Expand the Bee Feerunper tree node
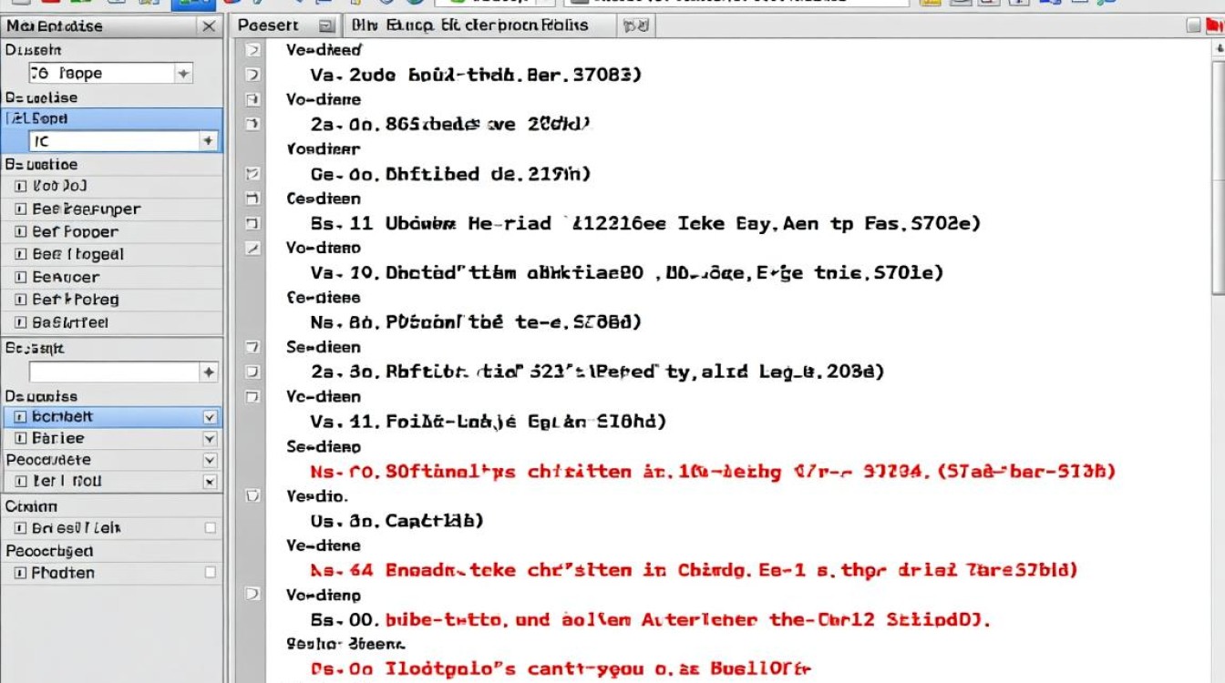This screenshot has height=683, width=1225. pyautogui.click(x=21, y=209)
